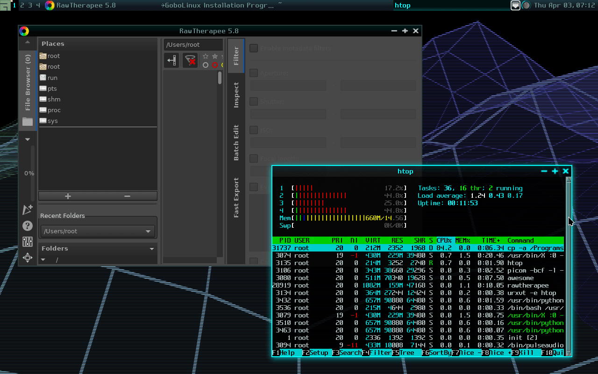The height and width of the screenshot is (374, 598).
Task: Focus htop entry in the top taskbar
Action: tap(402, 5)
